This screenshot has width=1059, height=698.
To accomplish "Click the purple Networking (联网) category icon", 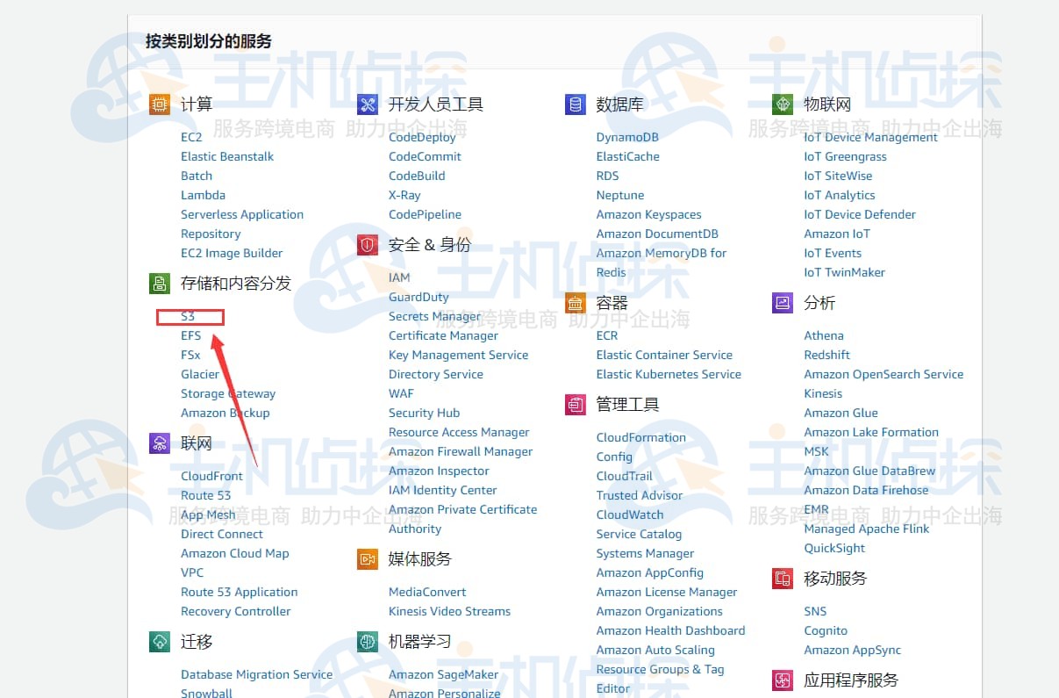I will coord(159,443).
